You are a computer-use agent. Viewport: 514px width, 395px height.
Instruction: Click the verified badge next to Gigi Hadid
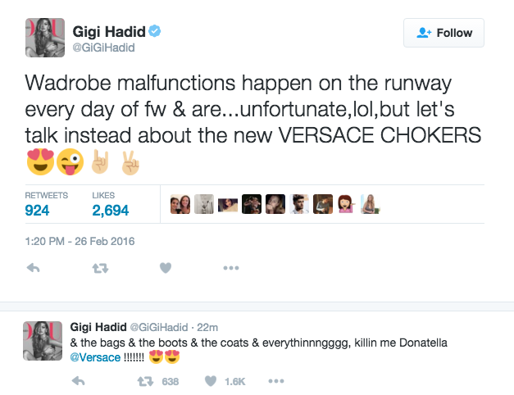click(x=153, y=32)
